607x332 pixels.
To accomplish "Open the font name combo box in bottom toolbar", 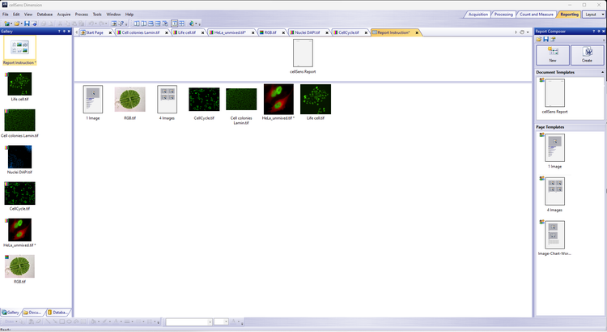I will [x=188, y=322].
